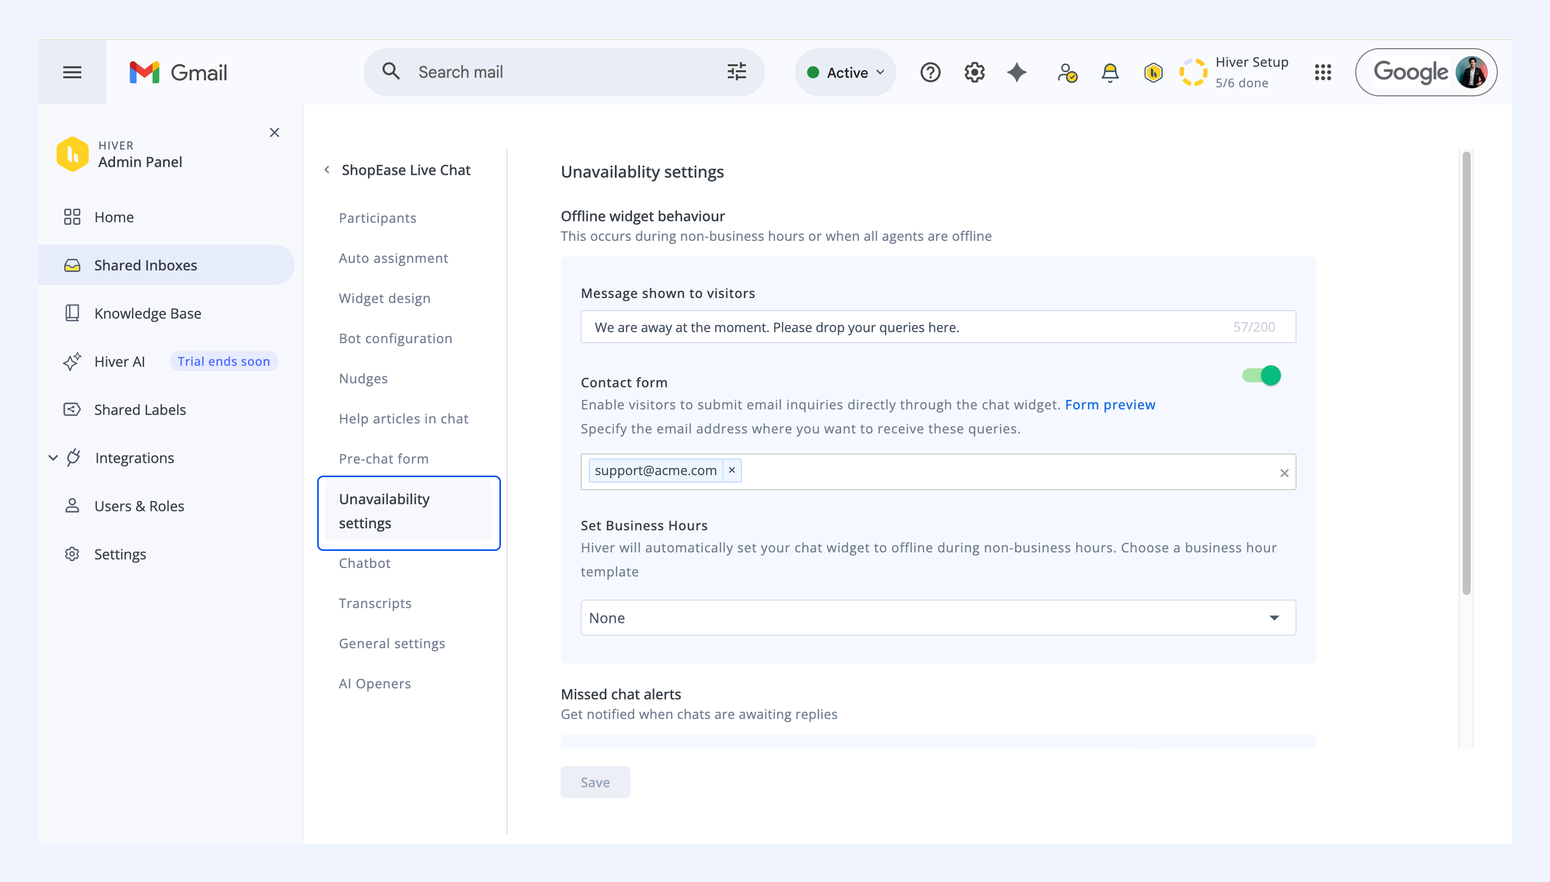
Task: Click the Shared Labels tag icon
Action: (x=72, y=409)
